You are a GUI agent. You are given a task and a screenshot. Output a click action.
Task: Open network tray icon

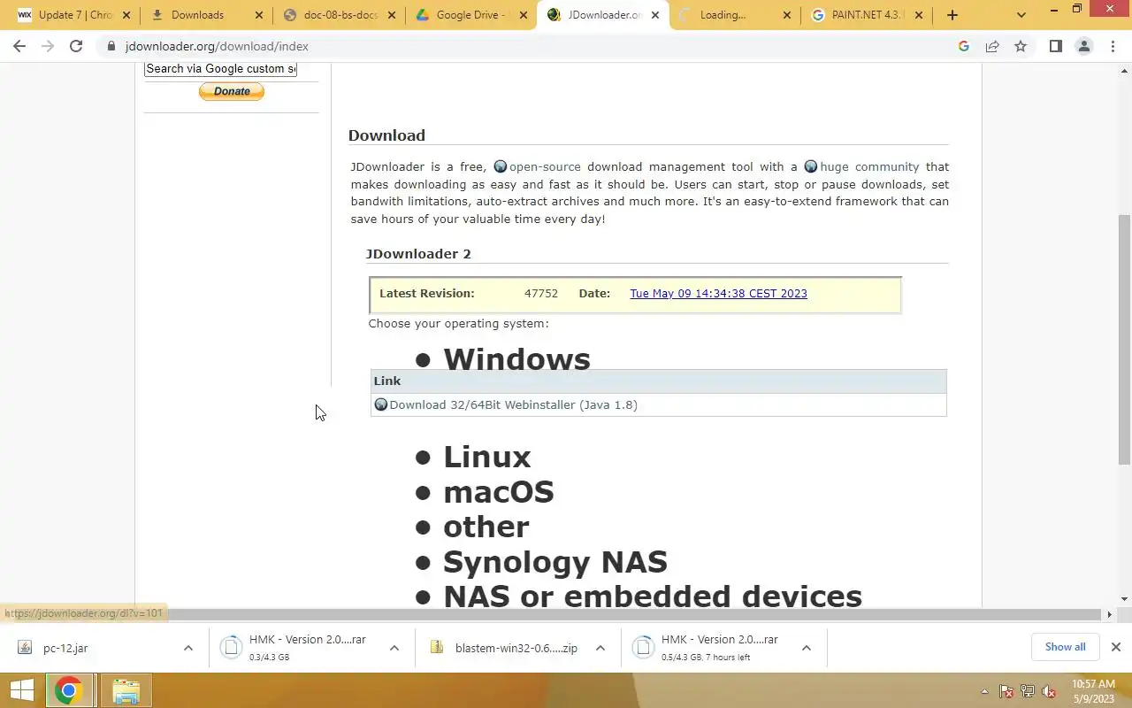[x=1028, y=691]
